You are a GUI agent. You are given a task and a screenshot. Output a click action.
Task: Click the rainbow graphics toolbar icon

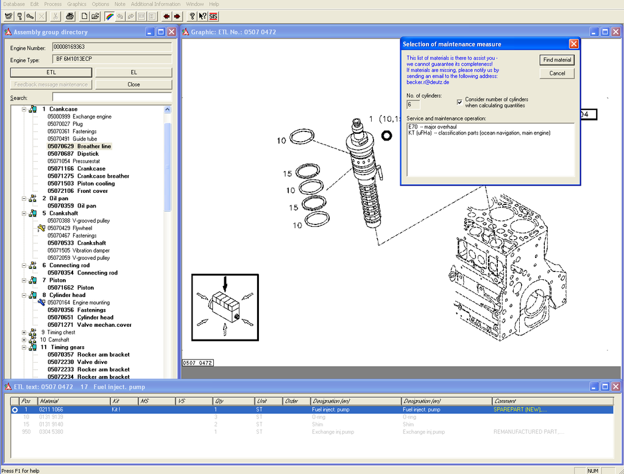click(x=109, y=16)
